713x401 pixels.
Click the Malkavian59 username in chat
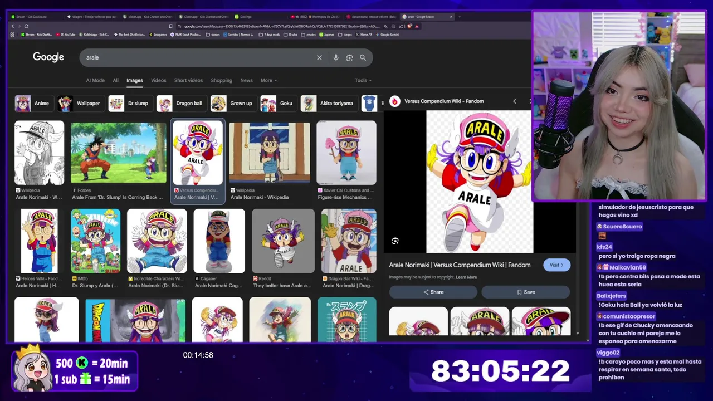pos(627,268)
